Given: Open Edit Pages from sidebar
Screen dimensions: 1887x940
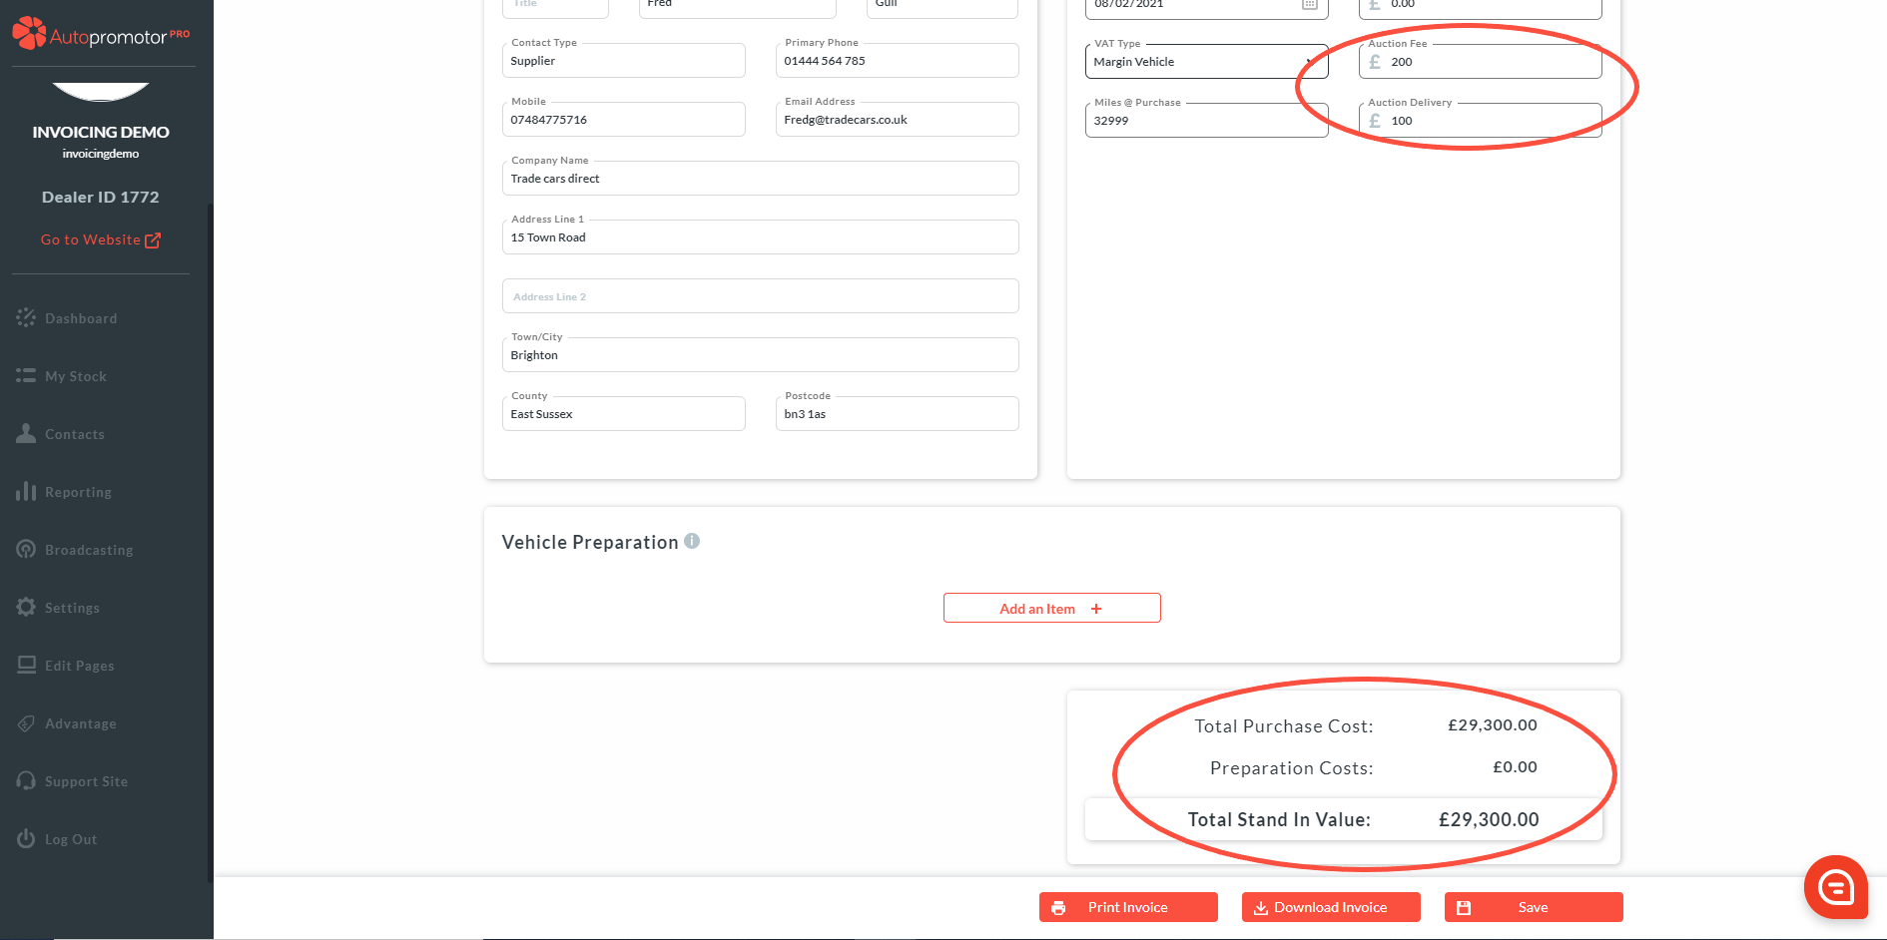Looking at the screenshot, I should click(79, 666).
